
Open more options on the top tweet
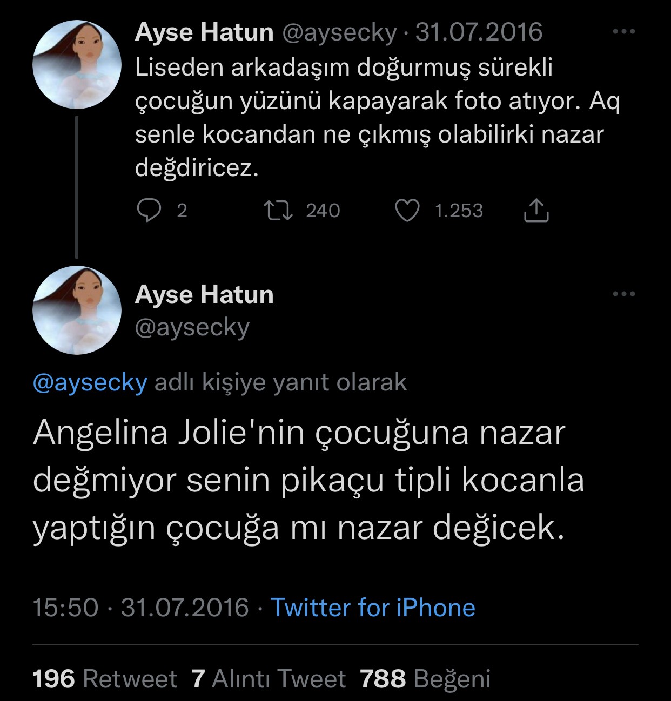tap(623, 32)
